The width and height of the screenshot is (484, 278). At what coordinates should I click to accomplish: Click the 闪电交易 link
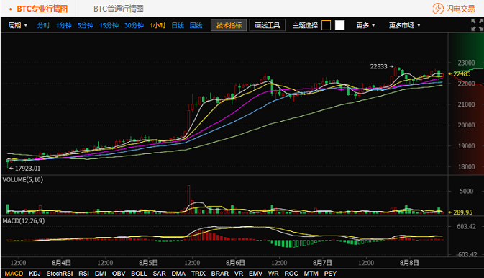[460, 9]
